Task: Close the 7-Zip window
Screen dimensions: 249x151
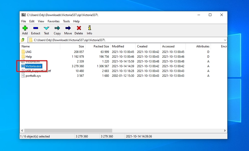Action: coord(222,15)
